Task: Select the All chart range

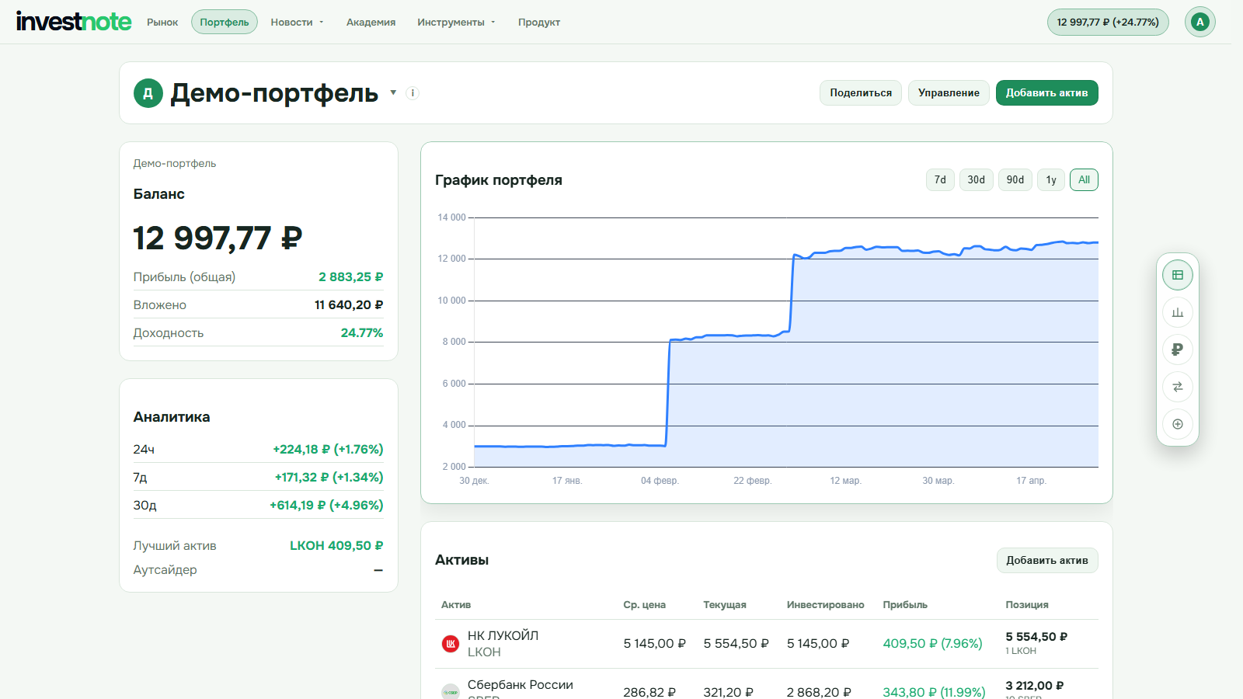Action: pos(1084,180)
